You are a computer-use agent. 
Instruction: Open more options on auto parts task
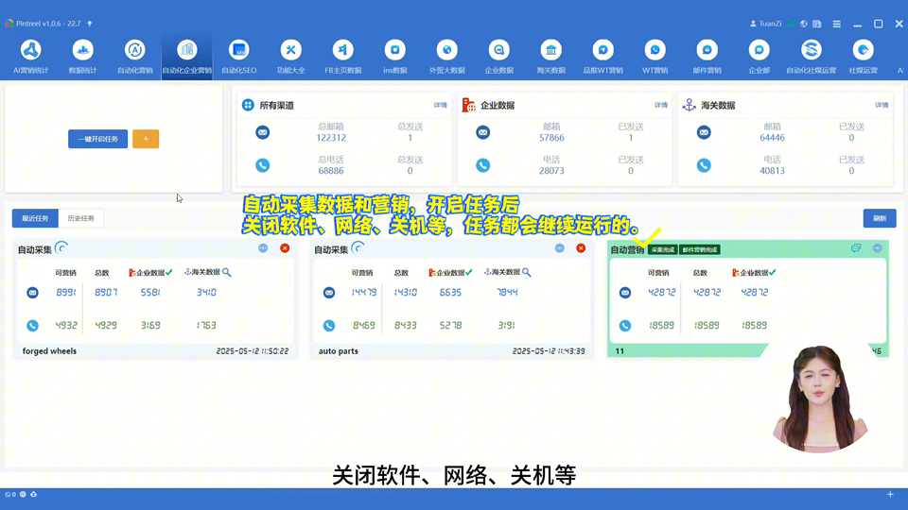click(x=559, y=248)
